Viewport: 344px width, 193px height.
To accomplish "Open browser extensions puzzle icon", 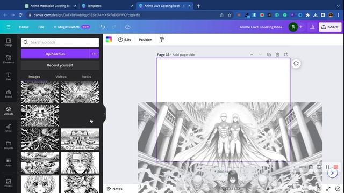I will (308, 15).
